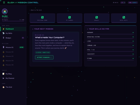Open My Skills in the sidebar
The width and height of the screenshot is (140, 105).
[13, 33]
